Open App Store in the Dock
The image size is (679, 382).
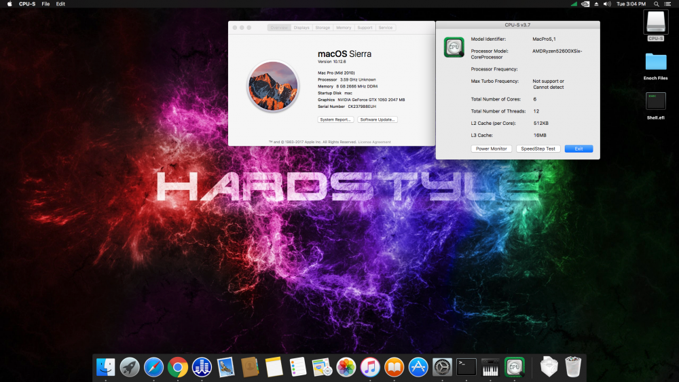[418, 367]
